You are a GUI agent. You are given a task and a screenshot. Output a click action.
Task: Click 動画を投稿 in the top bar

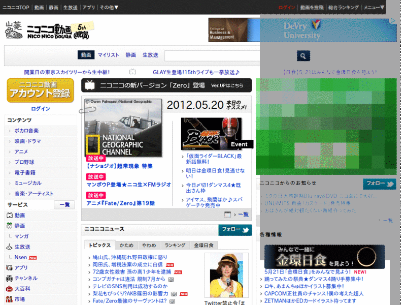pos(312,8)
